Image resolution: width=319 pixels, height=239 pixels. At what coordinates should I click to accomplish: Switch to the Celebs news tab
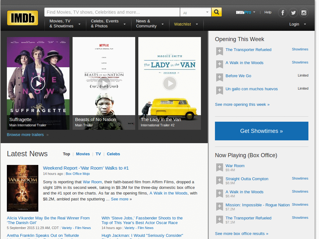click(113, 154)
